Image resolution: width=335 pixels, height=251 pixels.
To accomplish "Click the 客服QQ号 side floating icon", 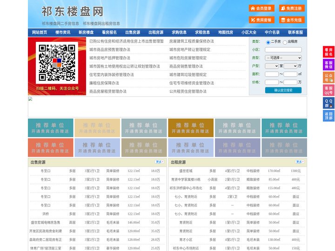I will 328,90.
